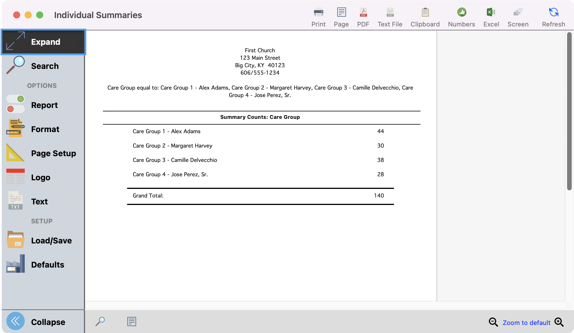Click the Screen output icon
The width and height of the screenshot is (574, 333).
pos(518,16)
